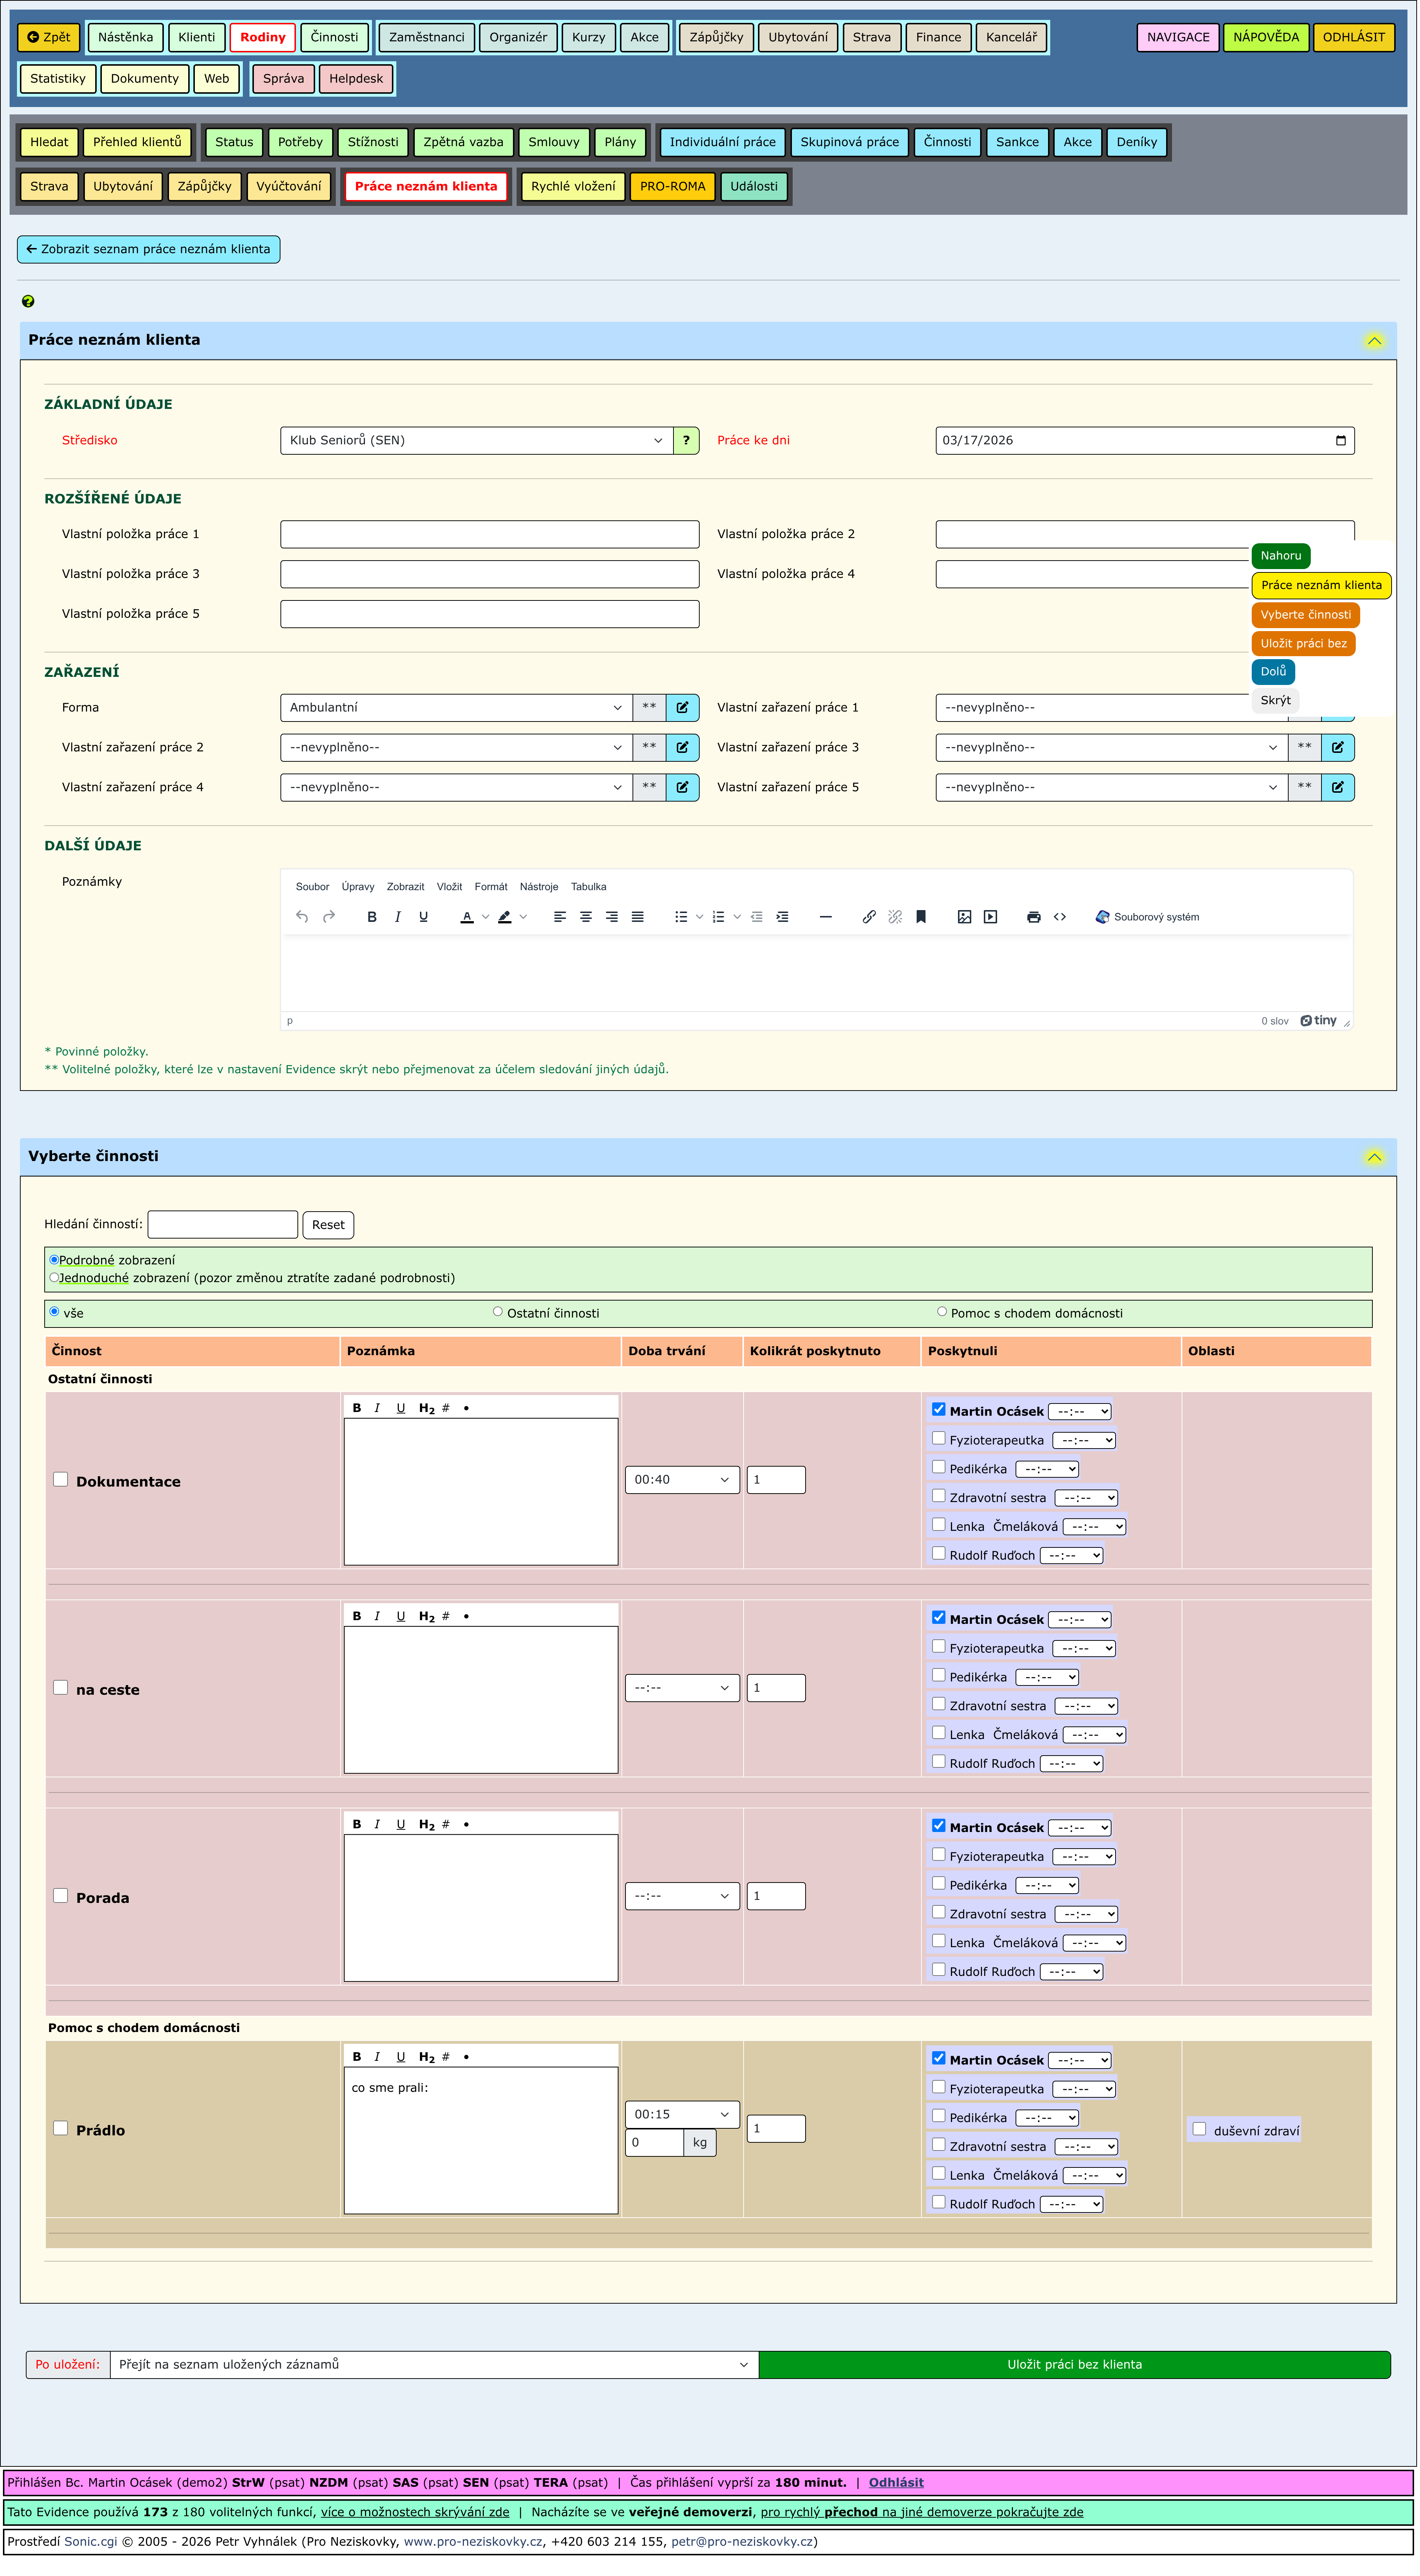Click the bookmark anchor icon

921,917
